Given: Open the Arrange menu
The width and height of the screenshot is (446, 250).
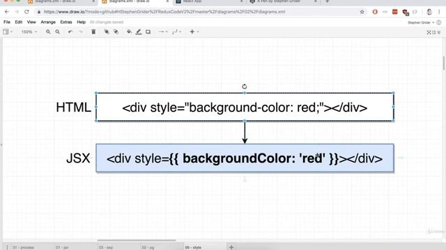Looking at the screenshot, I should pos(48,22).
